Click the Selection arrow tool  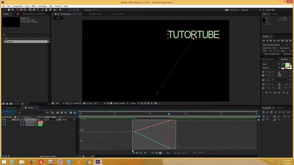pyautogui.click(x=5, y=10)
